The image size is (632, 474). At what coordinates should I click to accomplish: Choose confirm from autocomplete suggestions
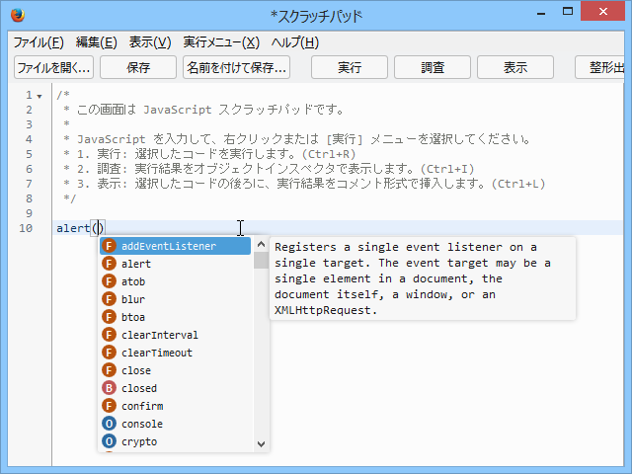coord(176,406)
